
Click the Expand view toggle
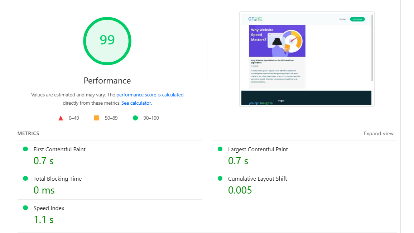(379, 133)
